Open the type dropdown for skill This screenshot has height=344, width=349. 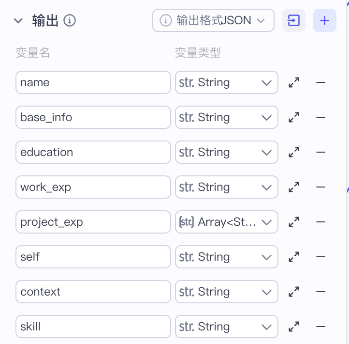tap(226, 327)
